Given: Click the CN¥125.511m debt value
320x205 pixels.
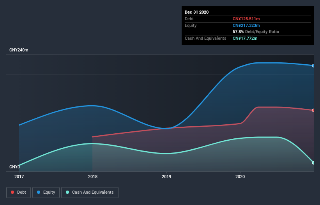Looking at the screenshot, I should (246, 19).
